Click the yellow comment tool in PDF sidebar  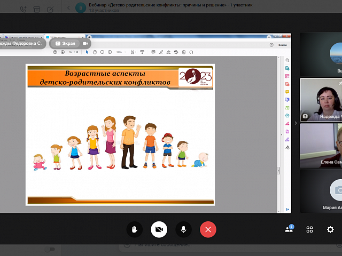coord(287,92)
